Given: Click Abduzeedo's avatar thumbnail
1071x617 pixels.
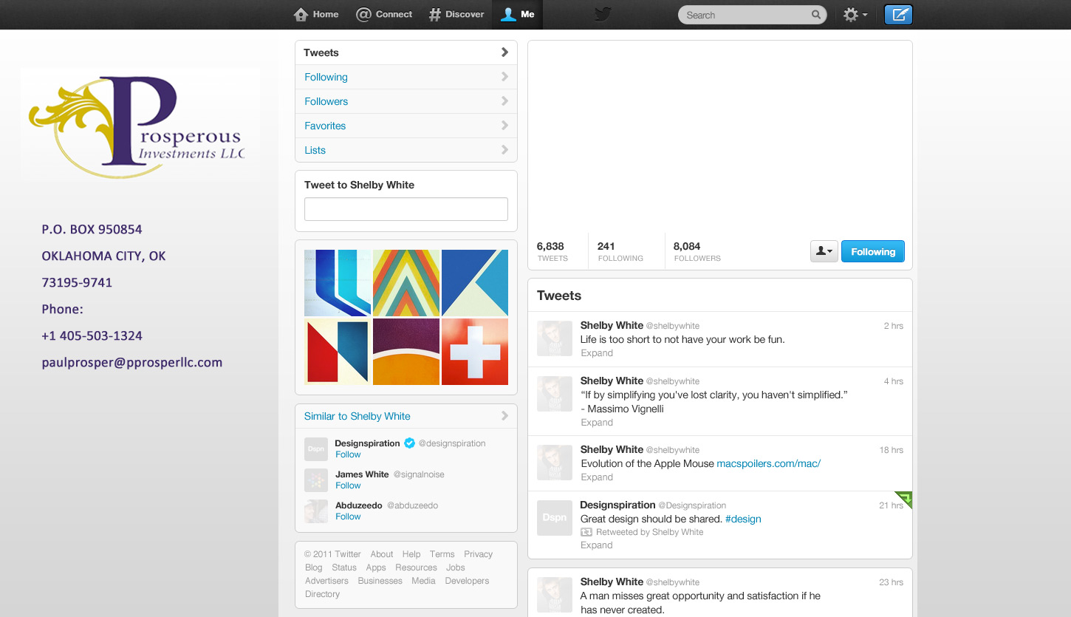Looking at the screenshot, I should (x=316, y=511).
